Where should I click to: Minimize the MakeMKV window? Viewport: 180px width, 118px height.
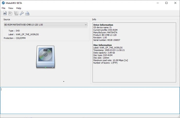[158, 3]
